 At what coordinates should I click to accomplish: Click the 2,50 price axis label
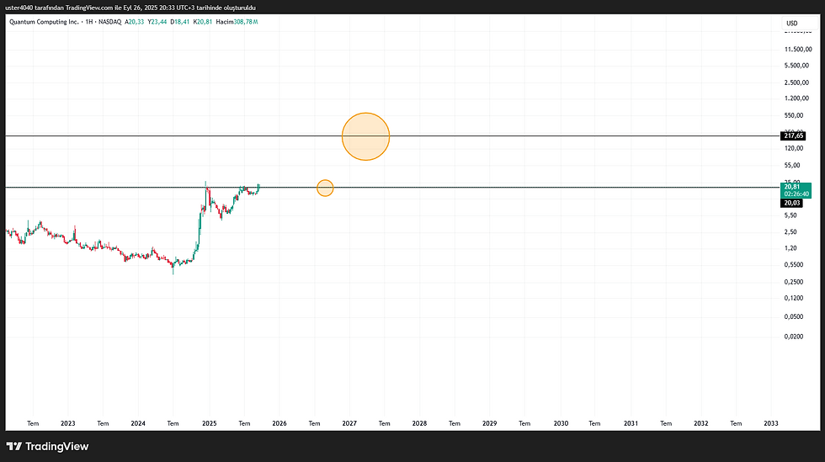(790, 232)
